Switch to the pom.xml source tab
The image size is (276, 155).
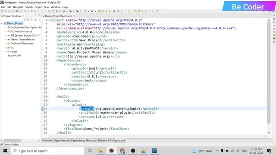pyautogui.click(x=120, y=141)
